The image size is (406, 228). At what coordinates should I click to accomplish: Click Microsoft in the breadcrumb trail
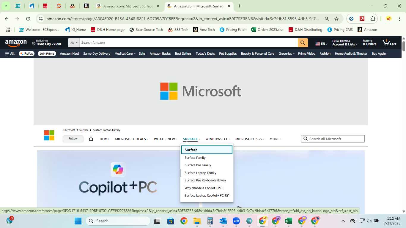tap(69, 130)
